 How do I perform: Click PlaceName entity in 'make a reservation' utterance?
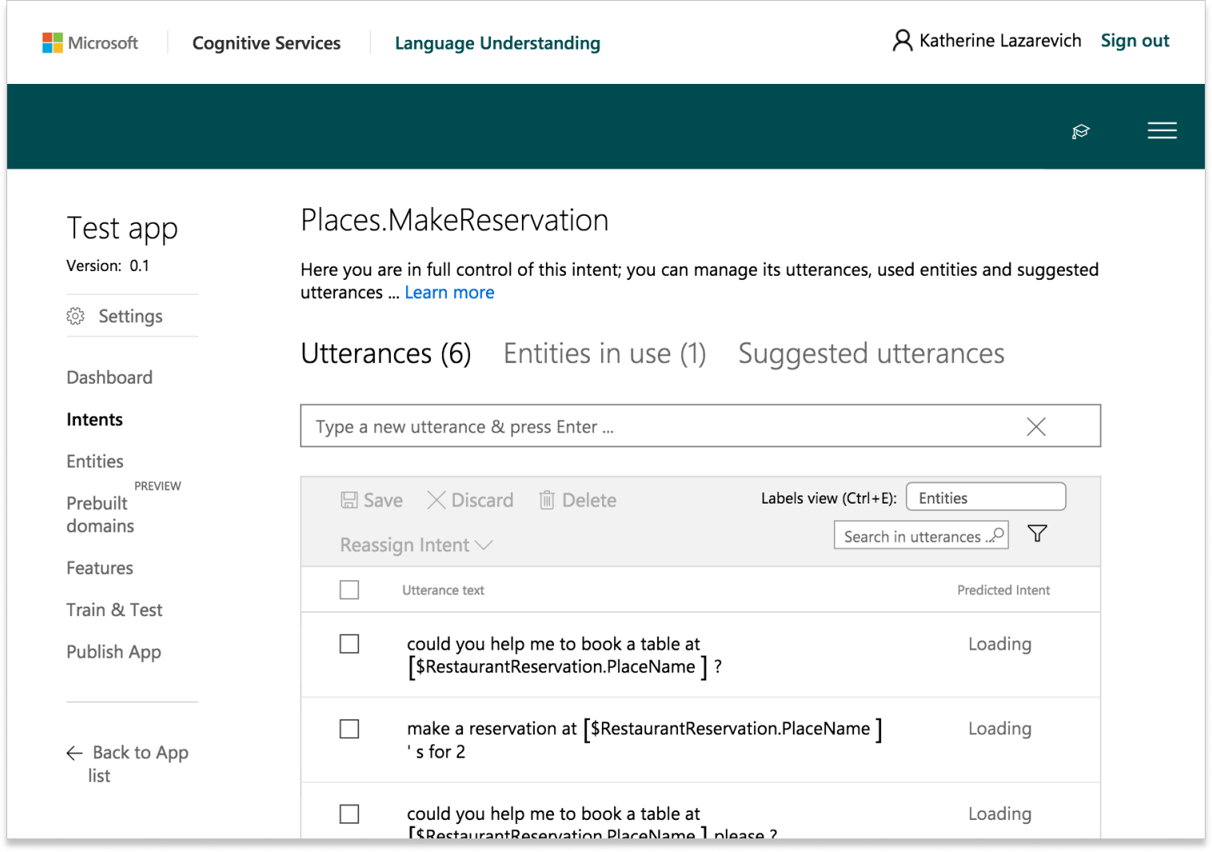click(733, 729)
